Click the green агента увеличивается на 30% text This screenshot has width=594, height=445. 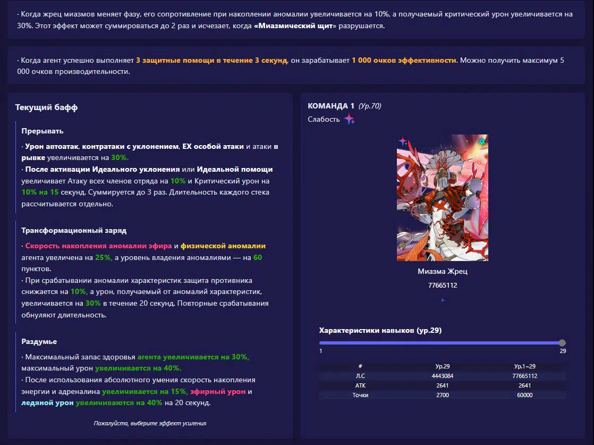[193, 357]
